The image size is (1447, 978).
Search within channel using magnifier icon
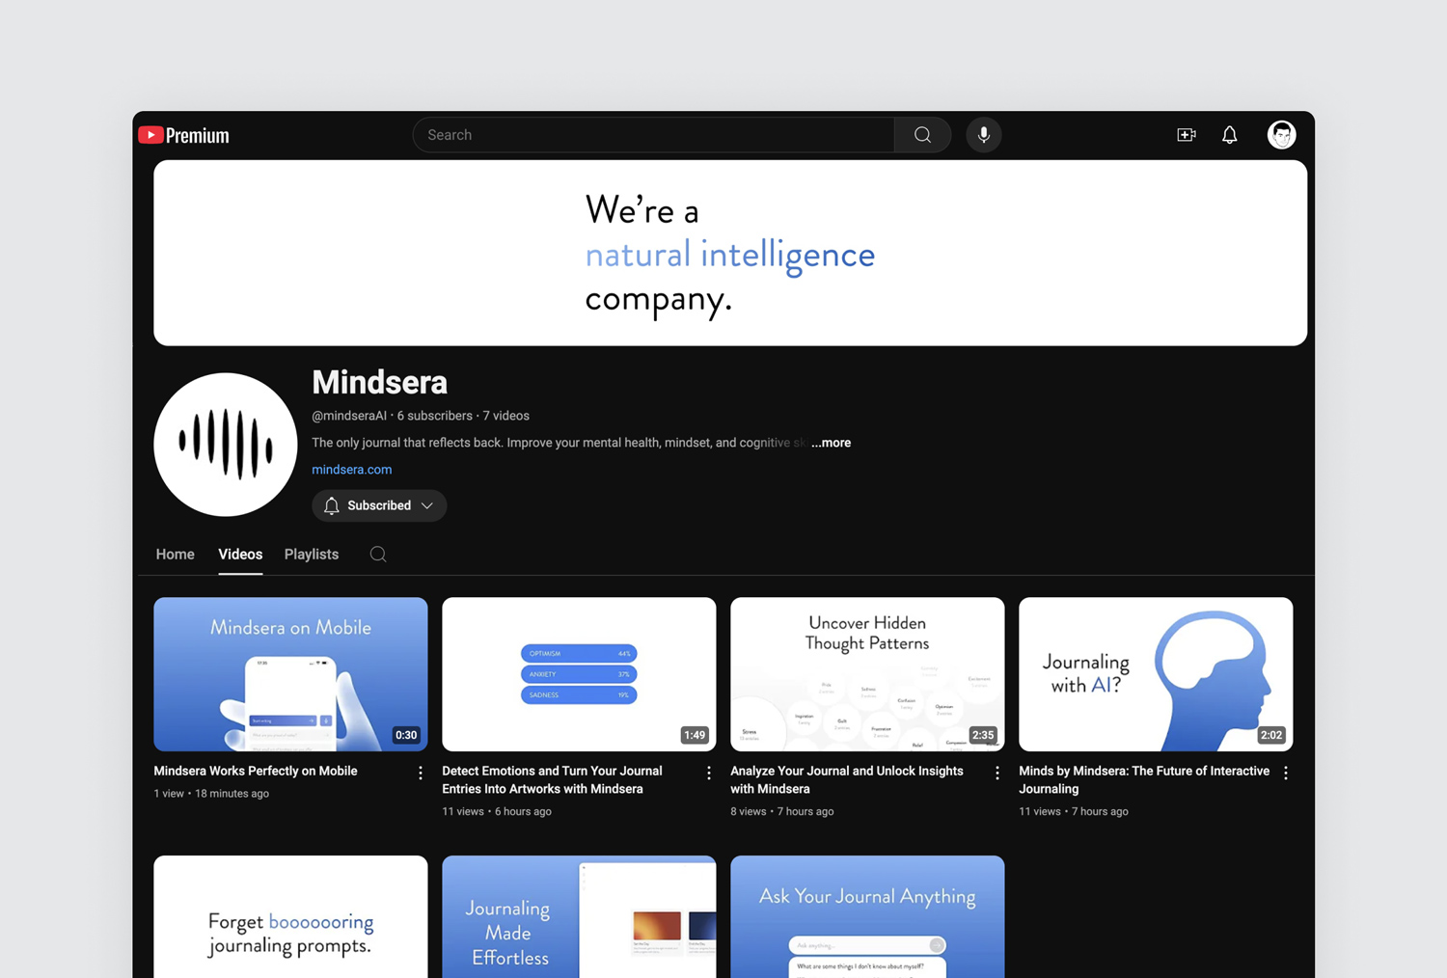coord(378,555)
